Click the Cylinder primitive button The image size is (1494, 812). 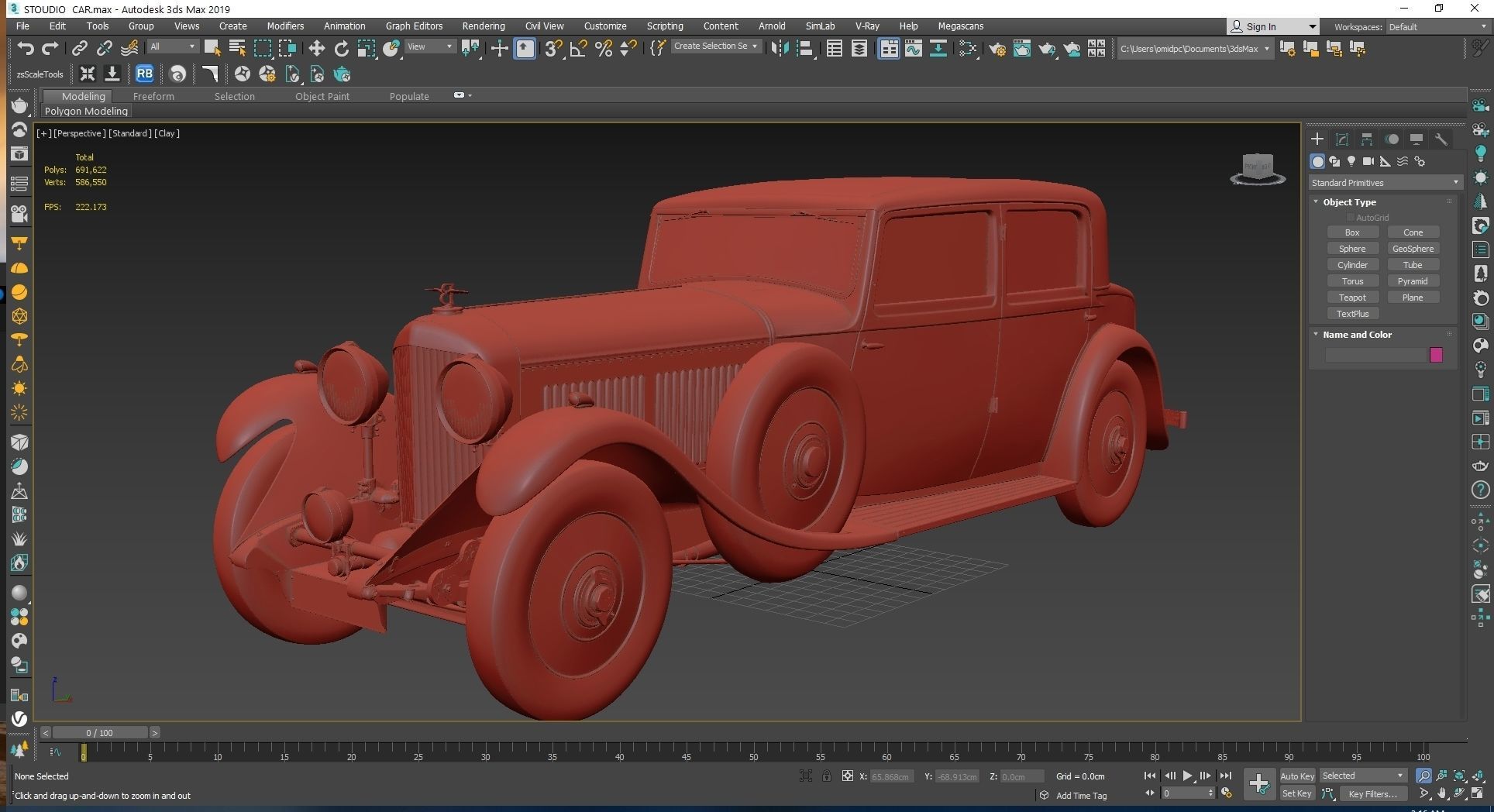[x=1352, y=265]
